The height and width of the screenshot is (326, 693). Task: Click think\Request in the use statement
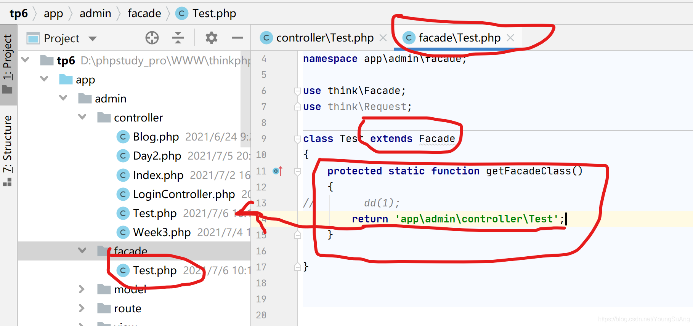(x=367, y=107)
